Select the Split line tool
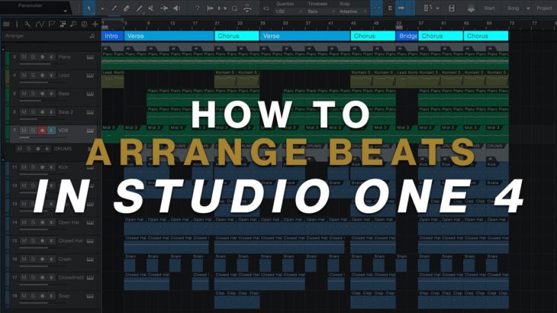 (139, 8)
